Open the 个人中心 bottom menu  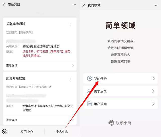point(62,132)
